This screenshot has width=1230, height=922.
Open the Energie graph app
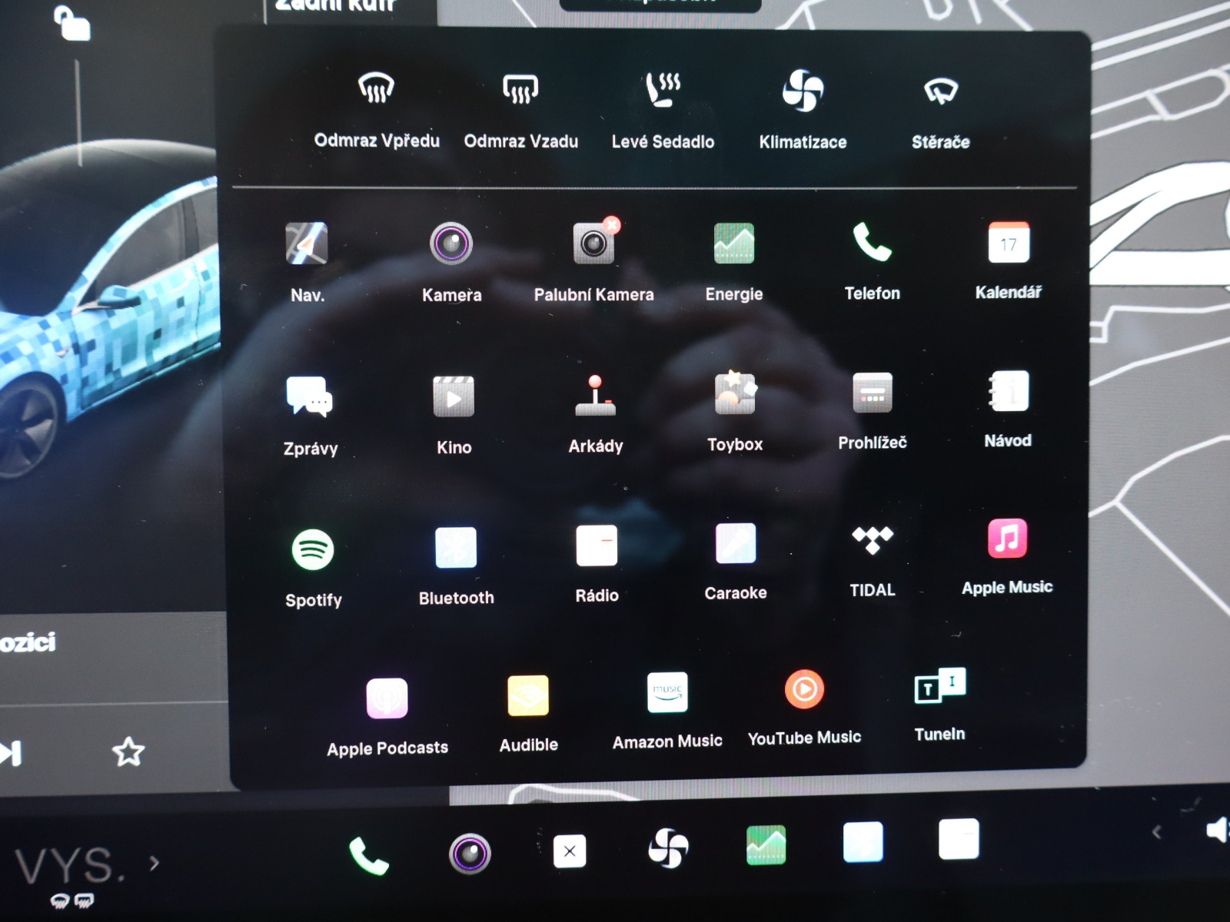click(733, 244)
